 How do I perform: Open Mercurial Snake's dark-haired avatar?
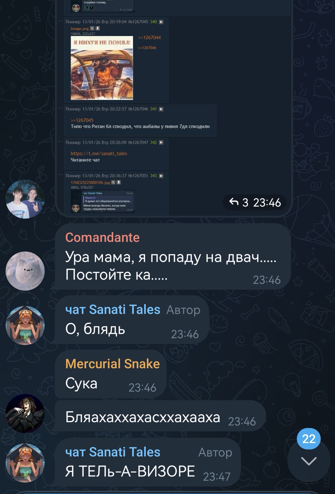(x=25, y=414)
